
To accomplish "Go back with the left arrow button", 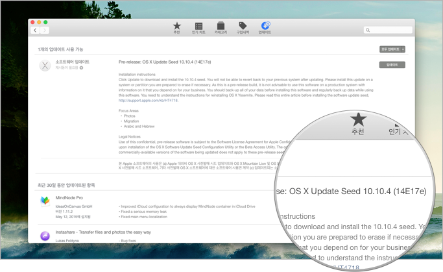I will [35, 31].
